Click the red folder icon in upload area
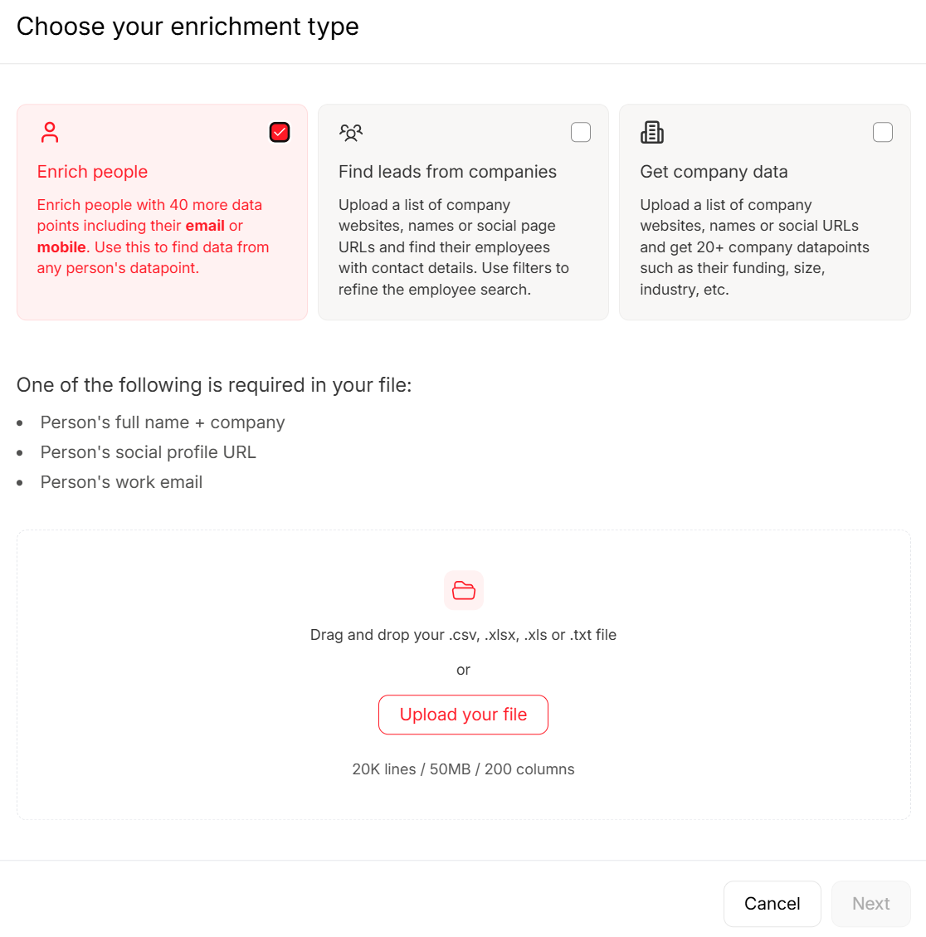The width and height of the screenshot is (926, 937). [x=464, y=590]
